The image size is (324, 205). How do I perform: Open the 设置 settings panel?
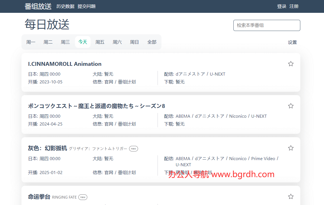(292, 42)
